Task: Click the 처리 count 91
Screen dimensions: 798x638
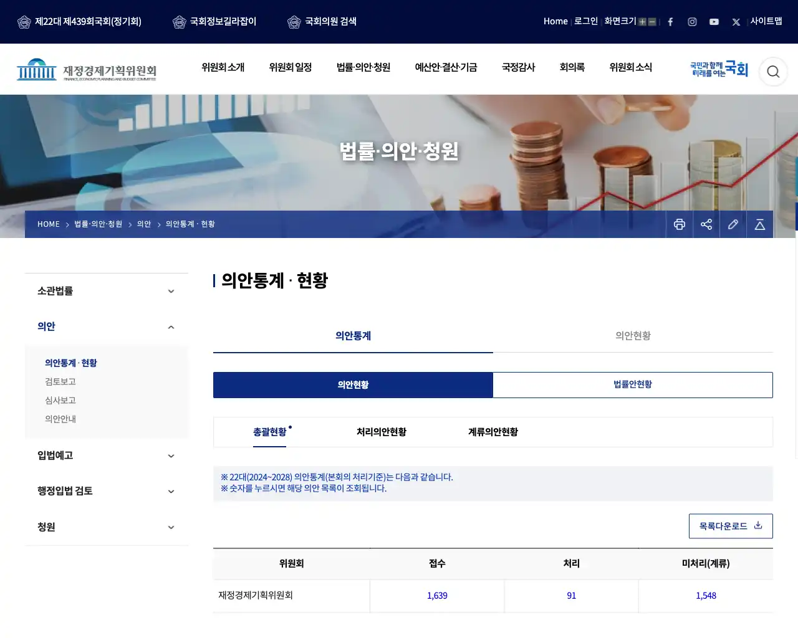Action: point(572,596)
